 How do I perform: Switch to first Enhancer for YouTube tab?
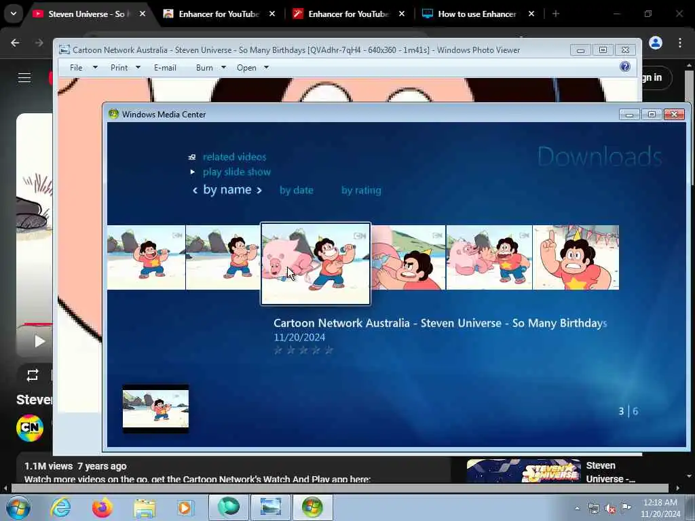[218, 14]
